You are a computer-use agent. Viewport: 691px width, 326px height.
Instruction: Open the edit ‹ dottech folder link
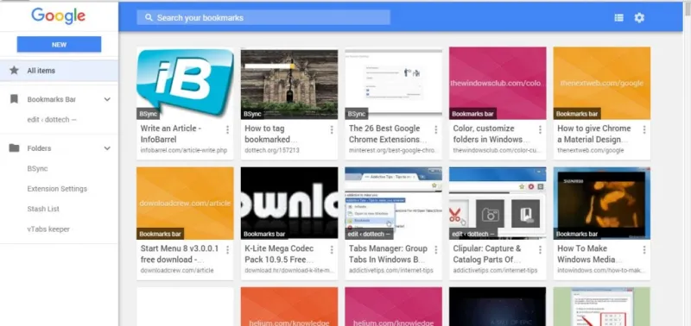[x=52, y=120]
